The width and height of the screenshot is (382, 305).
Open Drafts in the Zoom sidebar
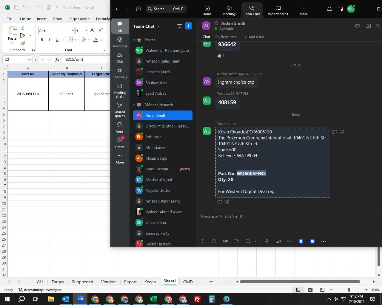pyautogui.click(x=120, y=143)
